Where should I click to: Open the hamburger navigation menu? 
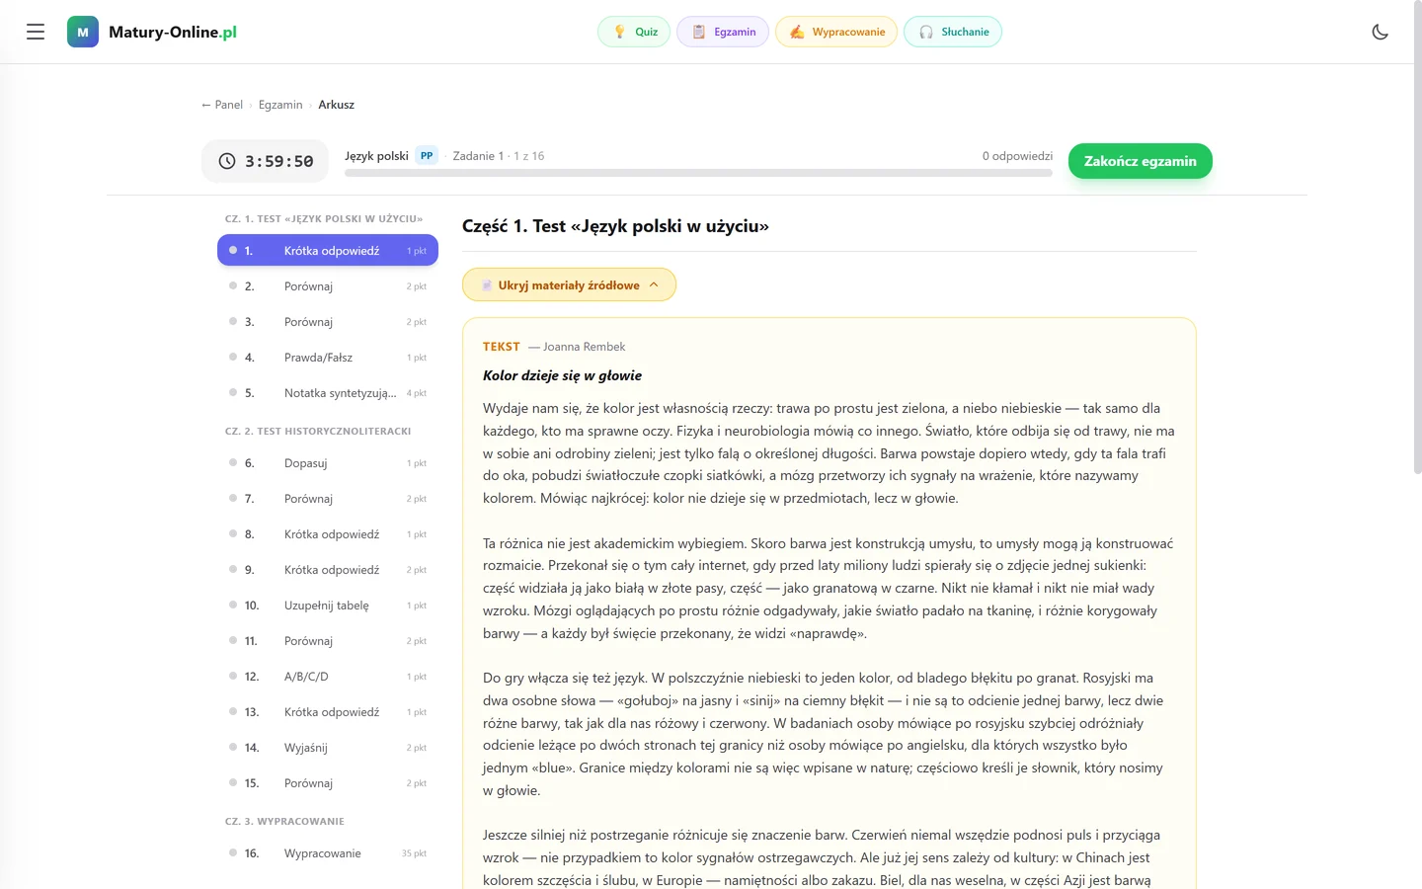(x=36, y=32)
